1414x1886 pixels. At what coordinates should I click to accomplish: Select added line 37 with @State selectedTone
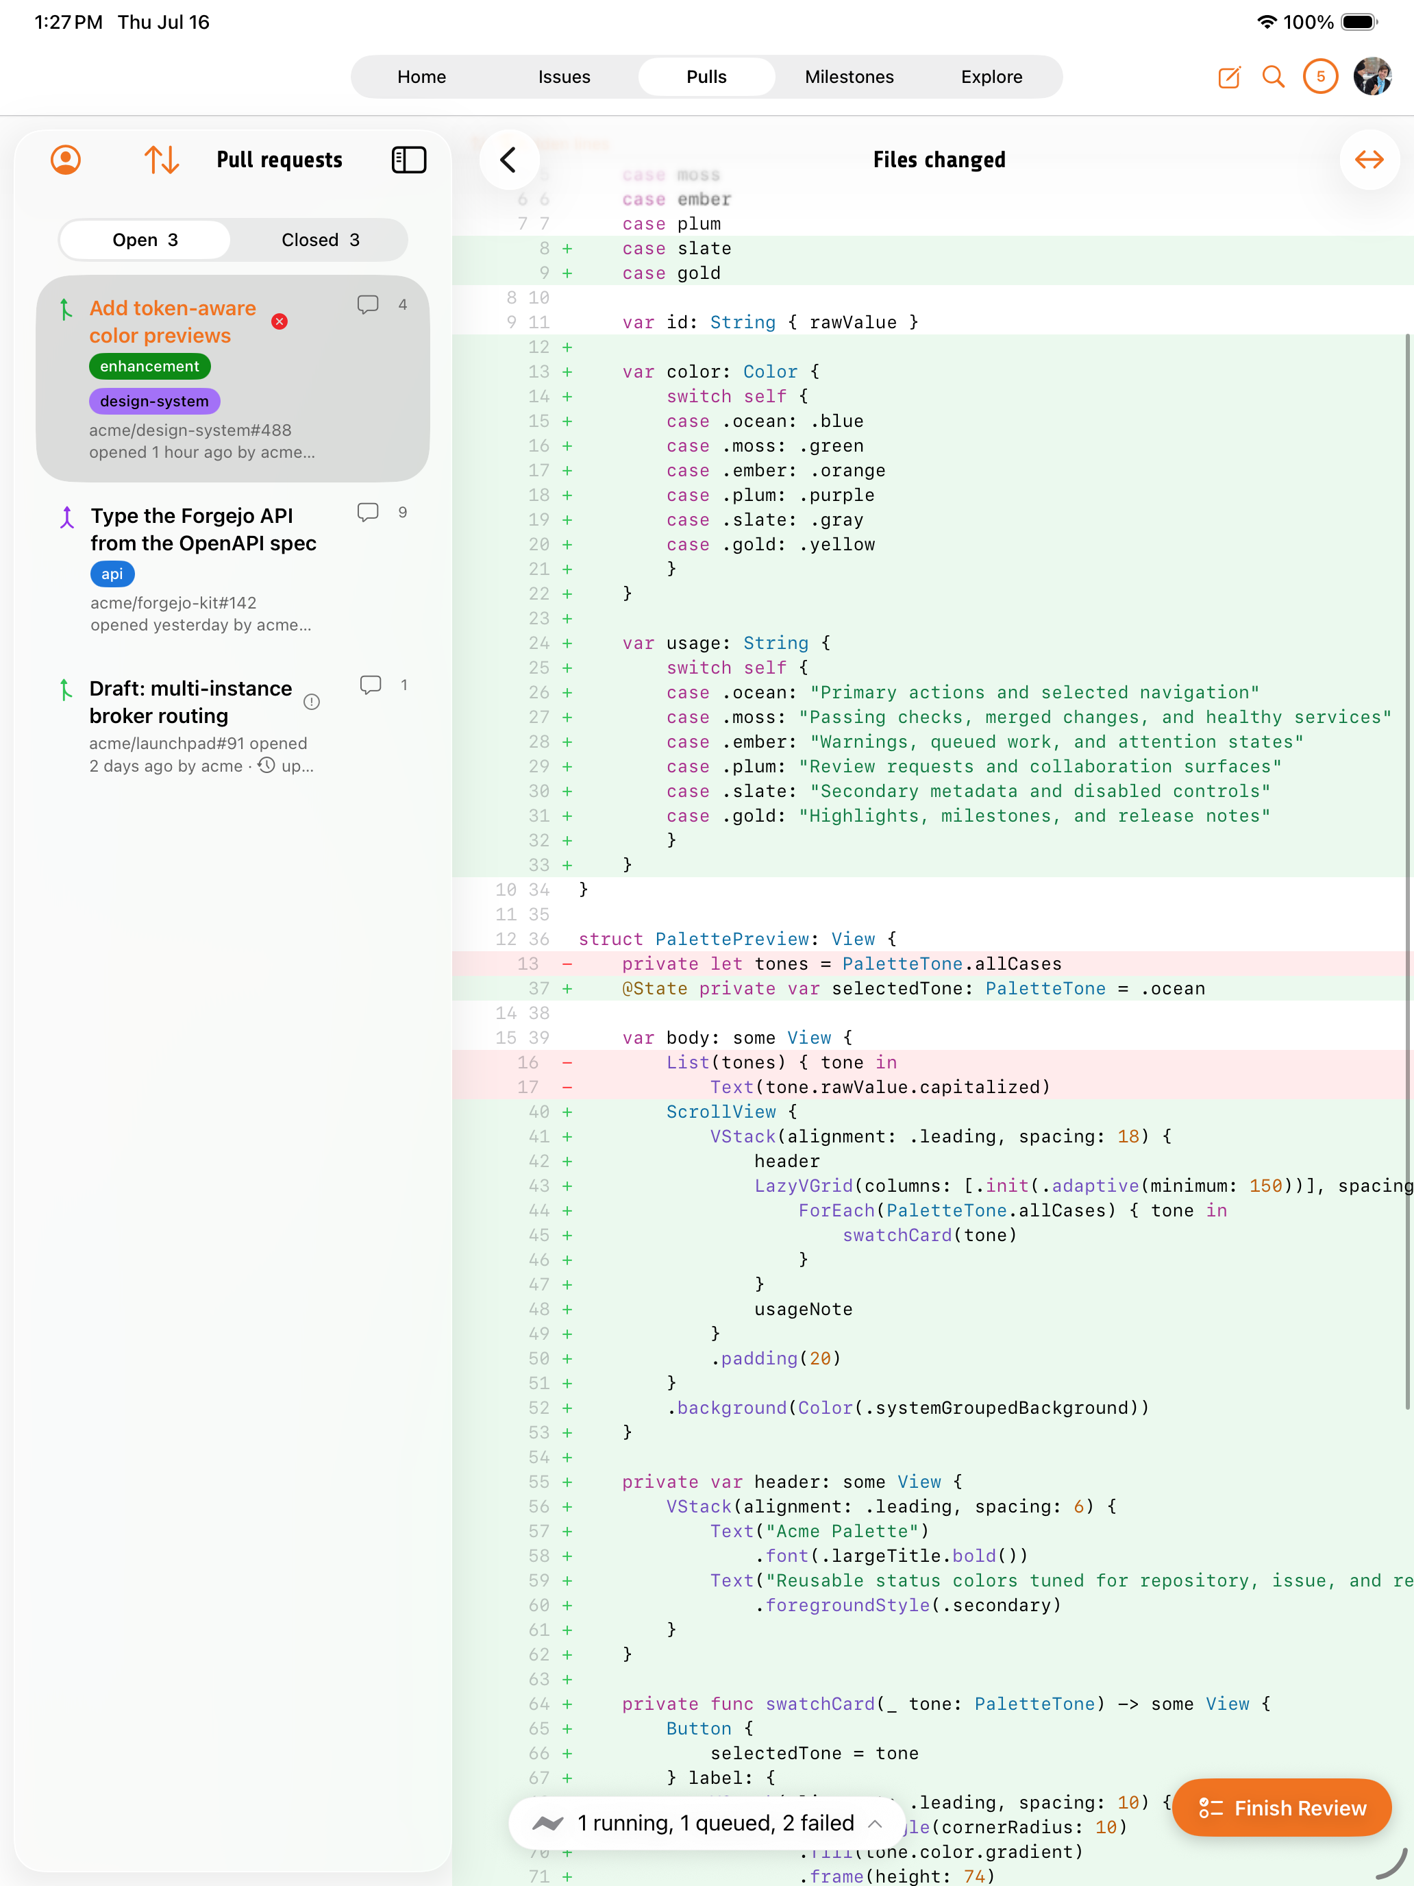933,988
